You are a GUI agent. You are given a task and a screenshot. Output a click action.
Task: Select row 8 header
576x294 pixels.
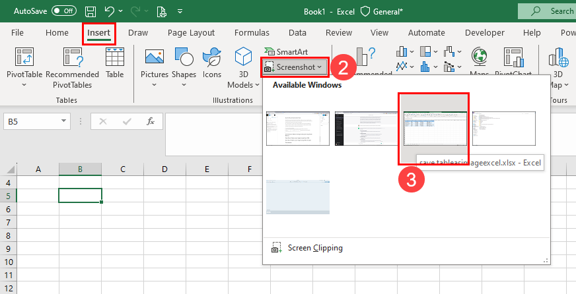click(8, 235)
